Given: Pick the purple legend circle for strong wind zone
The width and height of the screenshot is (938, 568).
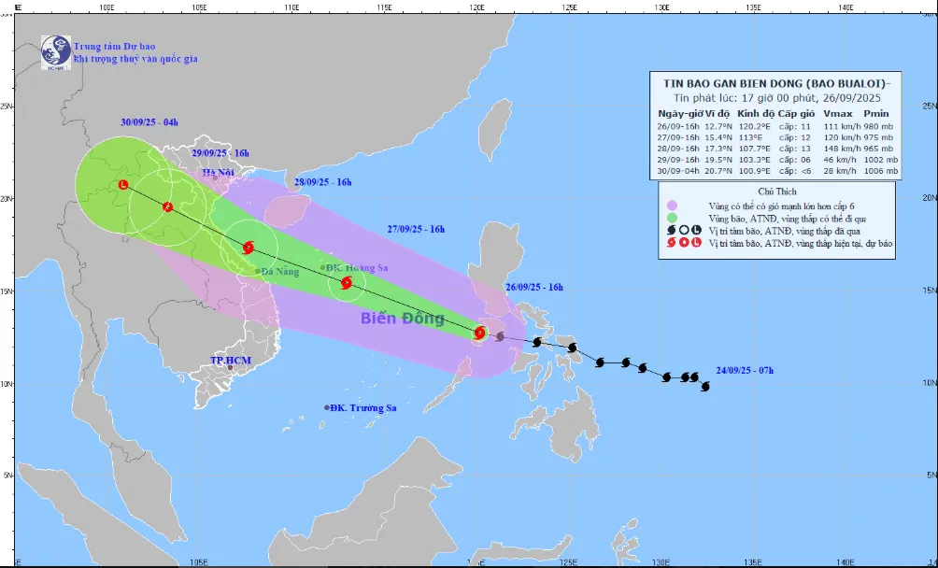Looking at the screenshot, I should click(x=671, y=205).
